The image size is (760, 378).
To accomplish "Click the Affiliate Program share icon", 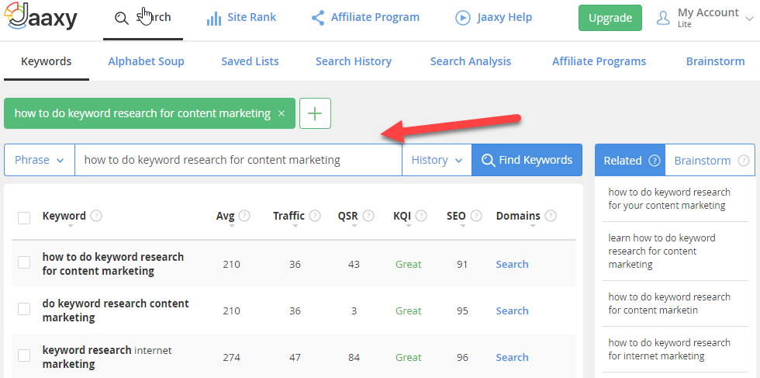I will click(318, 18).
